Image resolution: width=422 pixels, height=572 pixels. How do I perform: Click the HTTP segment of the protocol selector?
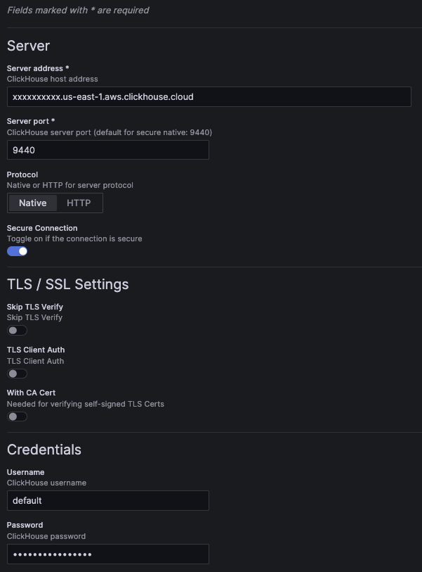pyautogui.click(x=79, y=203)
